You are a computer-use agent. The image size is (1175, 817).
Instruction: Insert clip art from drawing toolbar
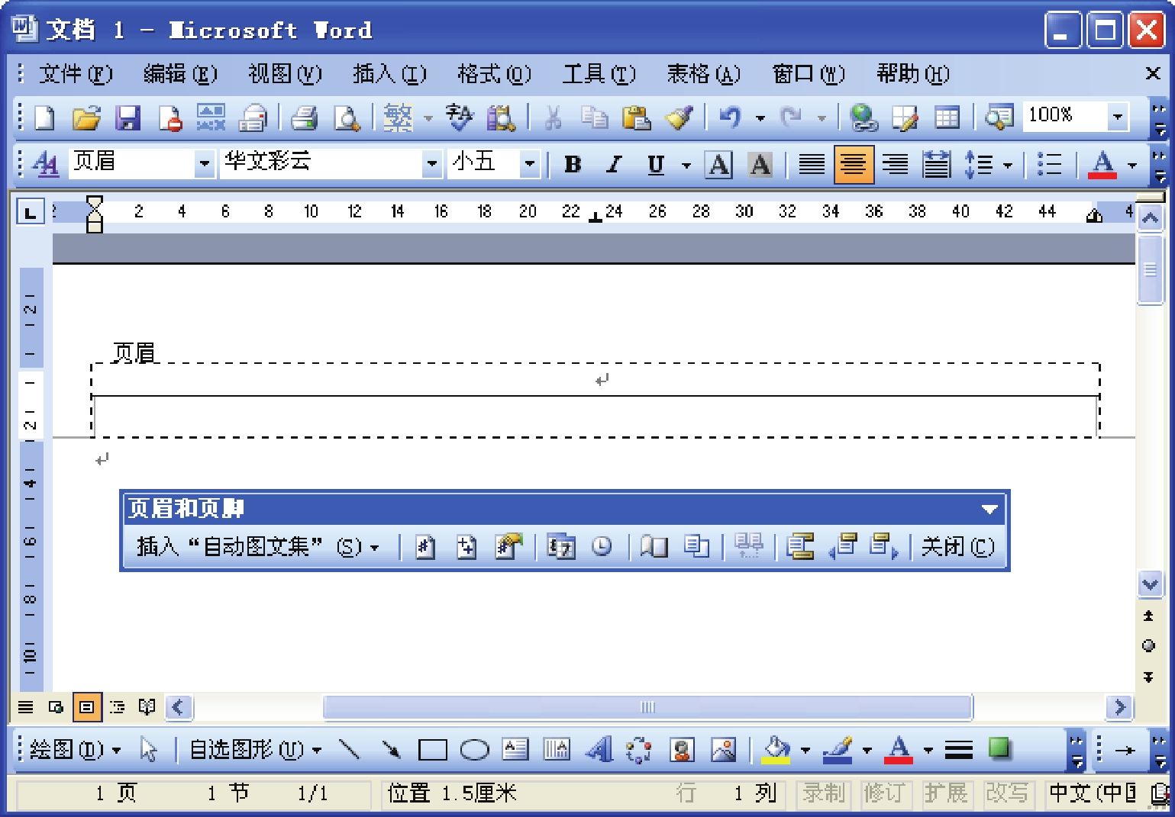[x=681, y=750]
